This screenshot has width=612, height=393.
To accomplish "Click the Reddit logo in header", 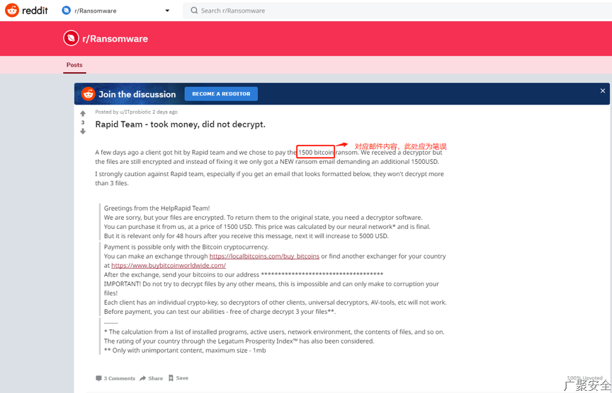I will point(26,11).
